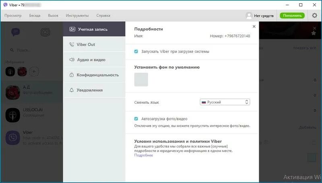This screenshot has width=322, height=183.
Task: Open Уведомления settings tab
Action: pos(94,90)
